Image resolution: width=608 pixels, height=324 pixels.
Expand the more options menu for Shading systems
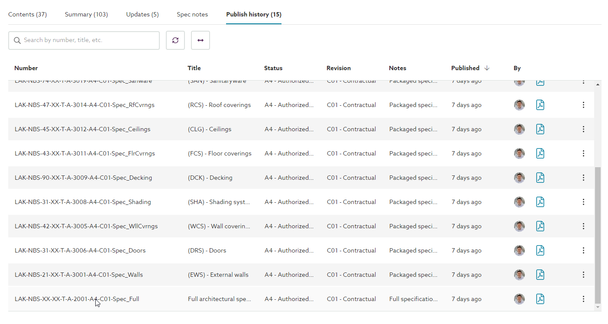(583, 202)
